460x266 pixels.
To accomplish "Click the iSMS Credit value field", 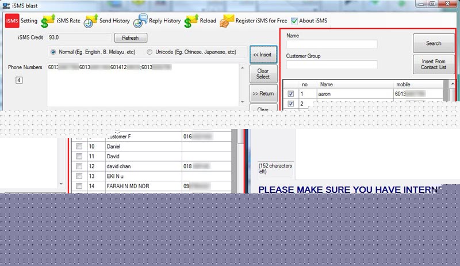I will click(x=79, y=37).
